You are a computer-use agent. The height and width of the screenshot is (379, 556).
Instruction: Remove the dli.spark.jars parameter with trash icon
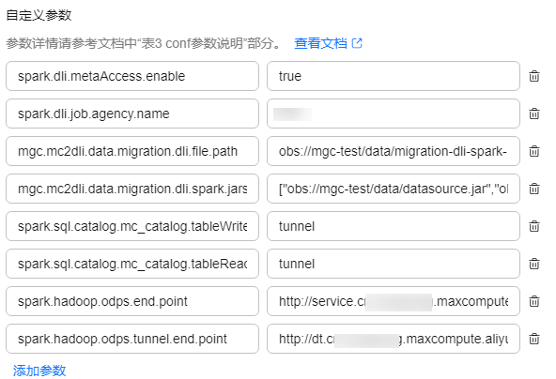(534, 189)
